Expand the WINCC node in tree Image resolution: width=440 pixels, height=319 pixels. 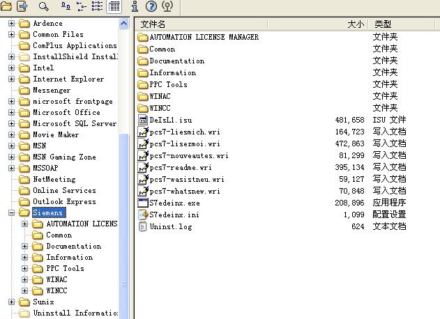pos(25,291)
